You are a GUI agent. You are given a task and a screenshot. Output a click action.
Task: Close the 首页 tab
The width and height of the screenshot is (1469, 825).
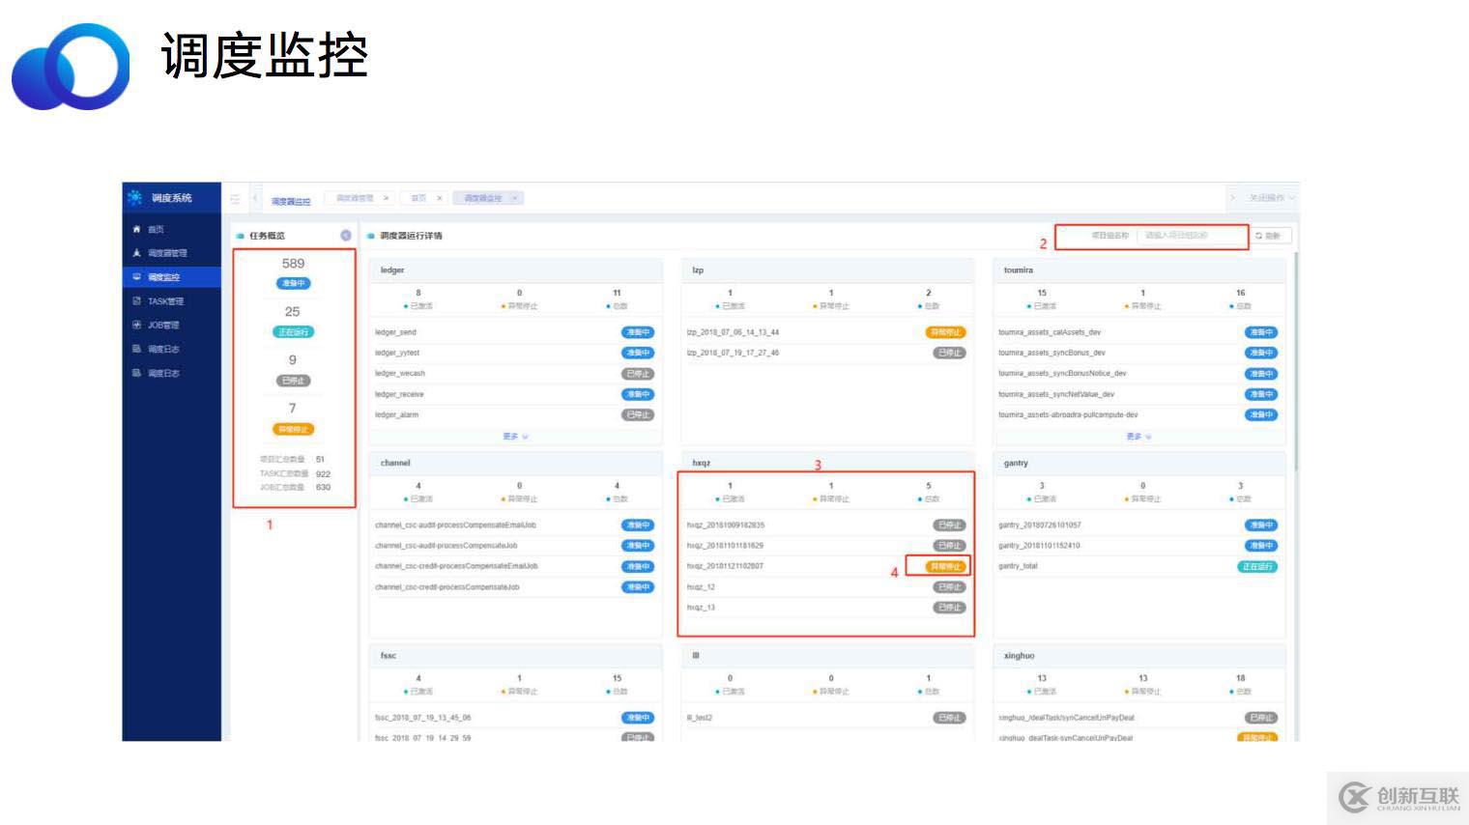(x=439, y=198)
